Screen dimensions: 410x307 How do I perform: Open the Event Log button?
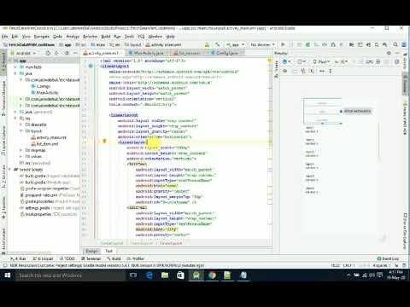point(388,258)
